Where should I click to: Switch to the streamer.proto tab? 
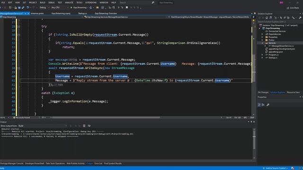tap(37, 14)
